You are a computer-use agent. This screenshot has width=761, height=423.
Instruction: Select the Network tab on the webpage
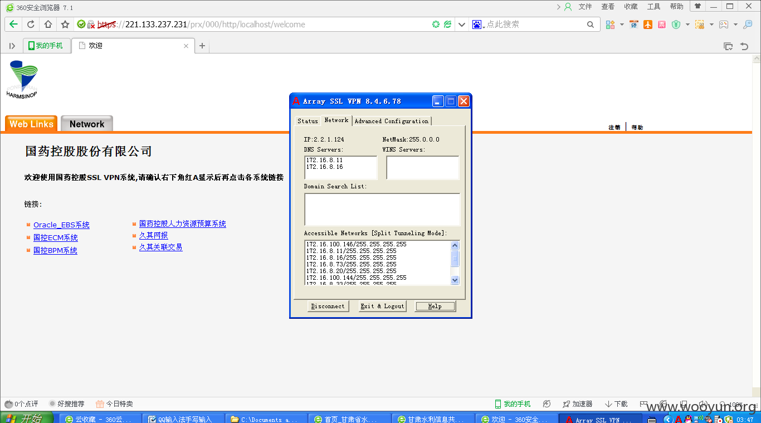click(x=87, y=124)
